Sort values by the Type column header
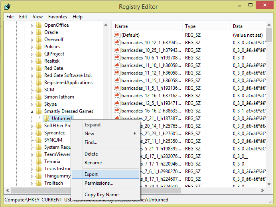Viewport: 276px width, 207px height. (207, 26)
